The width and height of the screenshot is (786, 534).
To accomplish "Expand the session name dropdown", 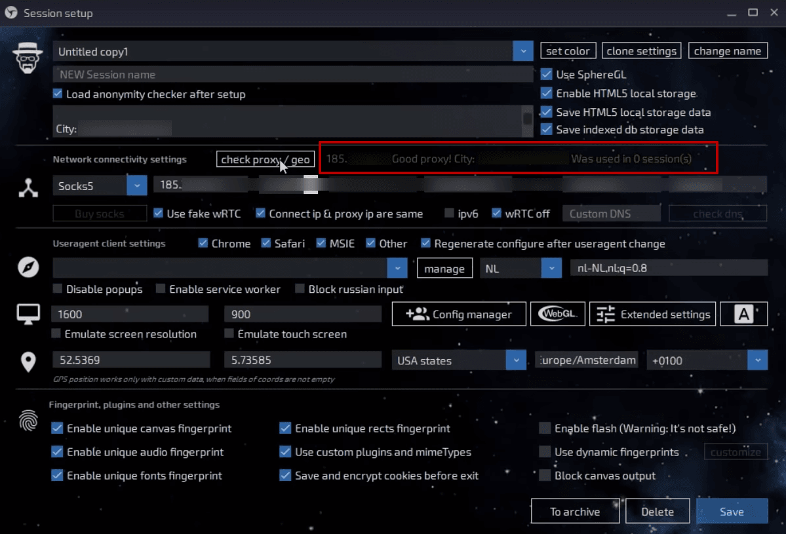I will 523,51.
